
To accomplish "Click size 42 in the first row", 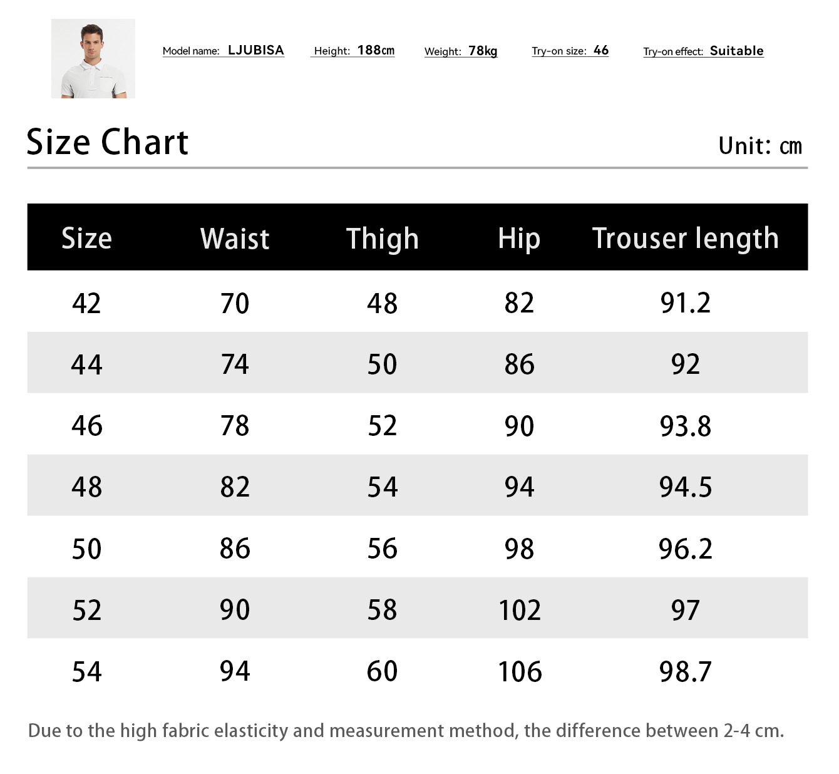I will [x=86, y=304].
